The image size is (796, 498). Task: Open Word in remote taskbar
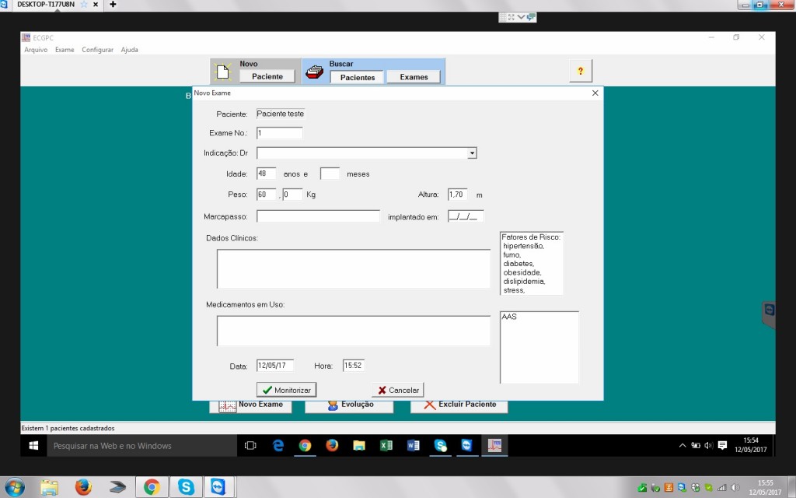coord(414,446)
